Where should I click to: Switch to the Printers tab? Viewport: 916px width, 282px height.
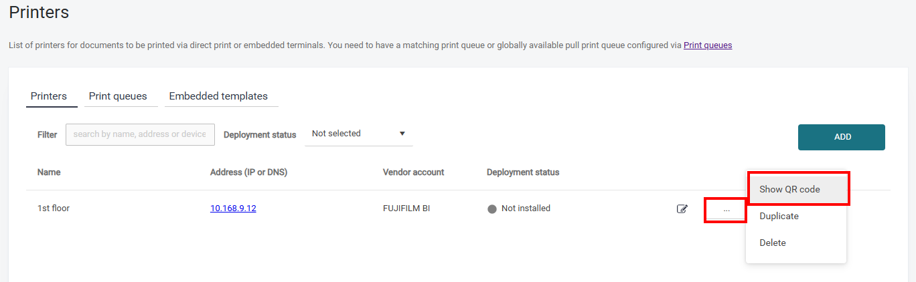[49, 96]
